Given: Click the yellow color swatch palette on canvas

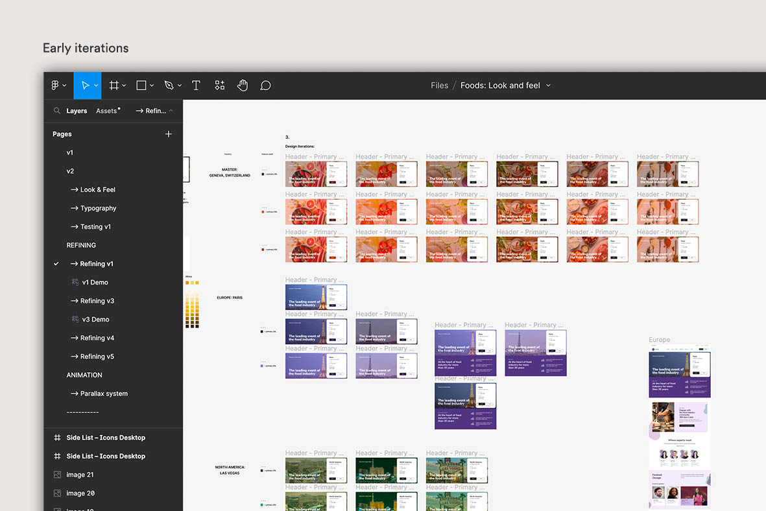Looking at the screenshot, I should click(x=192, y=304).
